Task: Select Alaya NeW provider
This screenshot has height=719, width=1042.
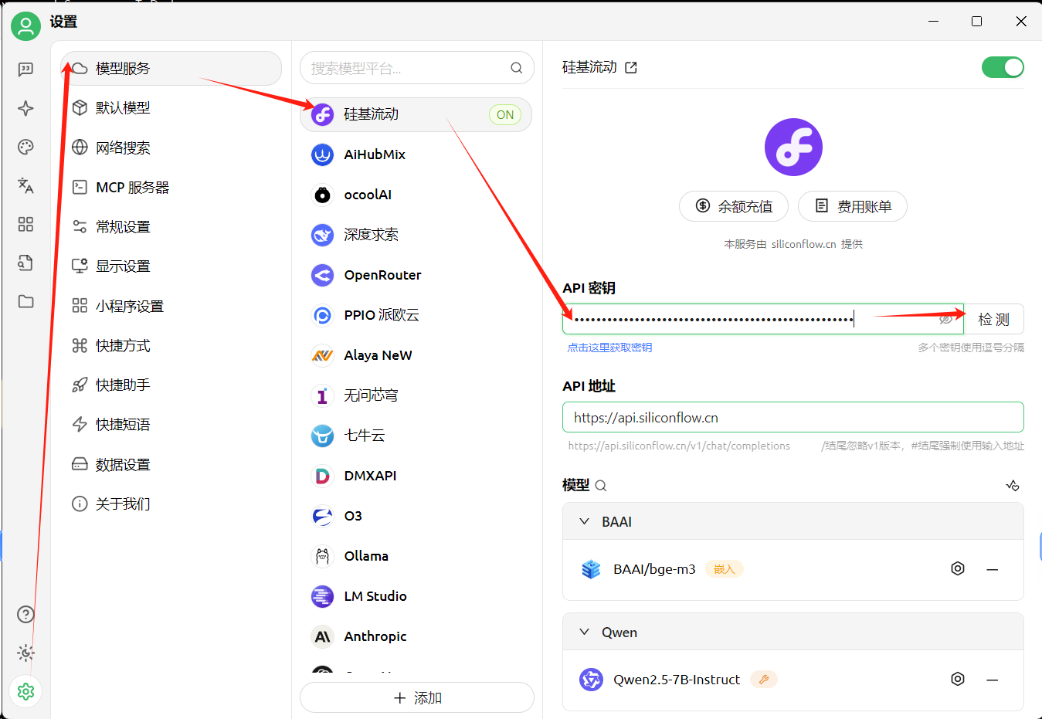Action: pos(416,355)
